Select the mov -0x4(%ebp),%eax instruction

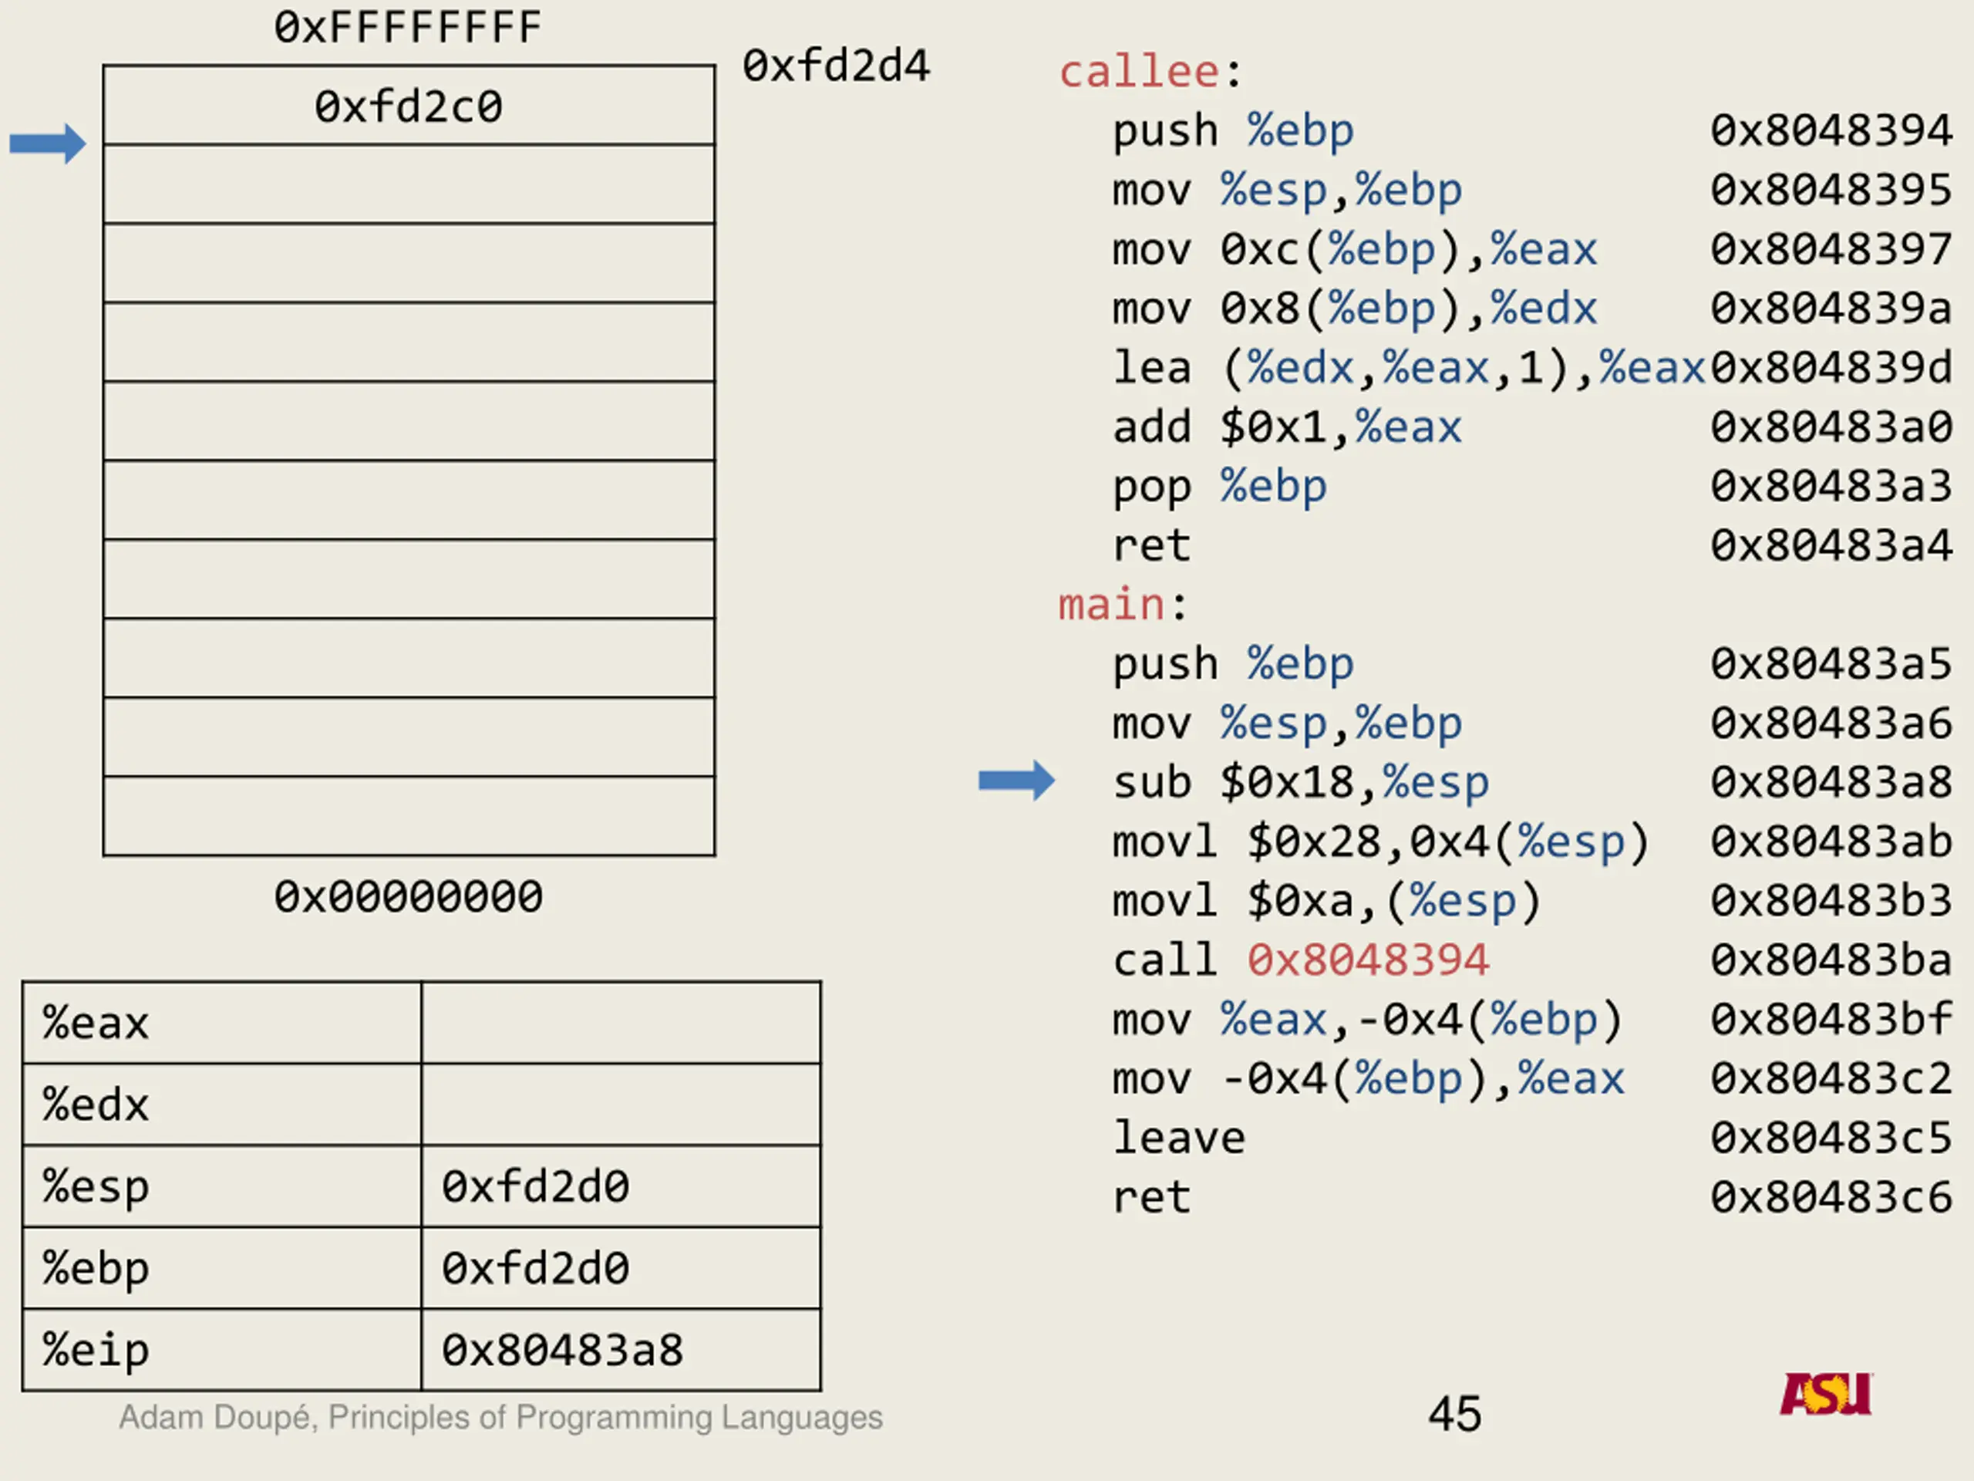pyautogui.click(x=1368, y=1078)
